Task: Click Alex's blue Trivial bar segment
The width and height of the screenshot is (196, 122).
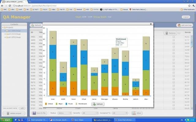Action: pyautogui.click(x=146, y=60)
